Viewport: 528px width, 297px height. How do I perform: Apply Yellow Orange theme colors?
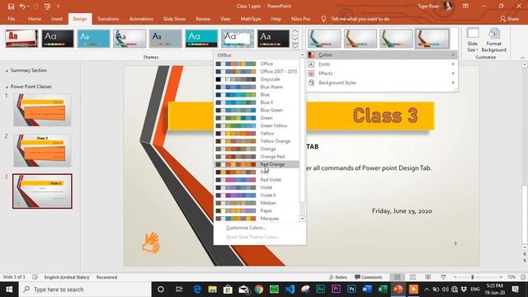click(x=257, y=141)
